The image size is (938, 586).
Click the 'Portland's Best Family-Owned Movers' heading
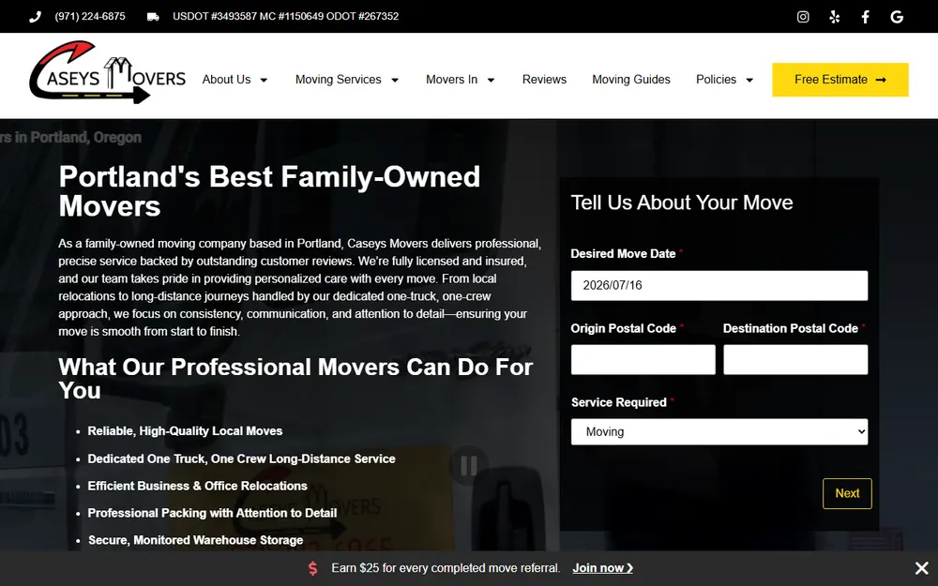tap(269, 191)
